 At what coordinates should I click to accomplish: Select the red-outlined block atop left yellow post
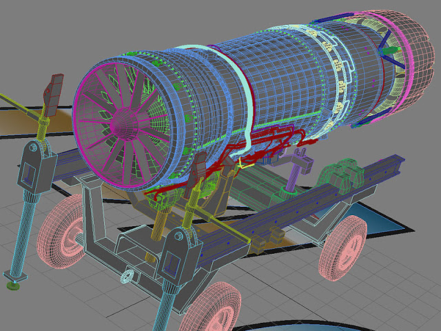(x=53, y=95)
